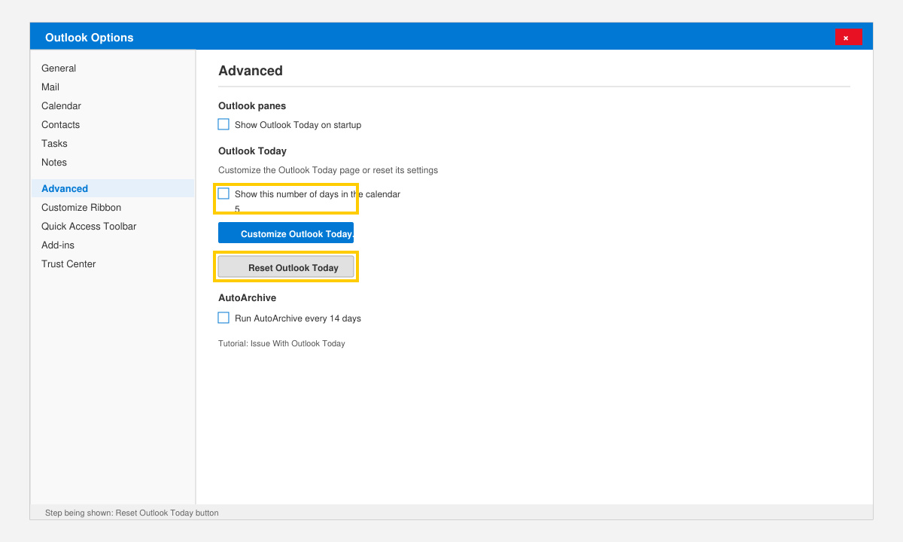This screenshot has height=542, width=903.
Task: Open the General options category
Action: (x=113, y=69)
